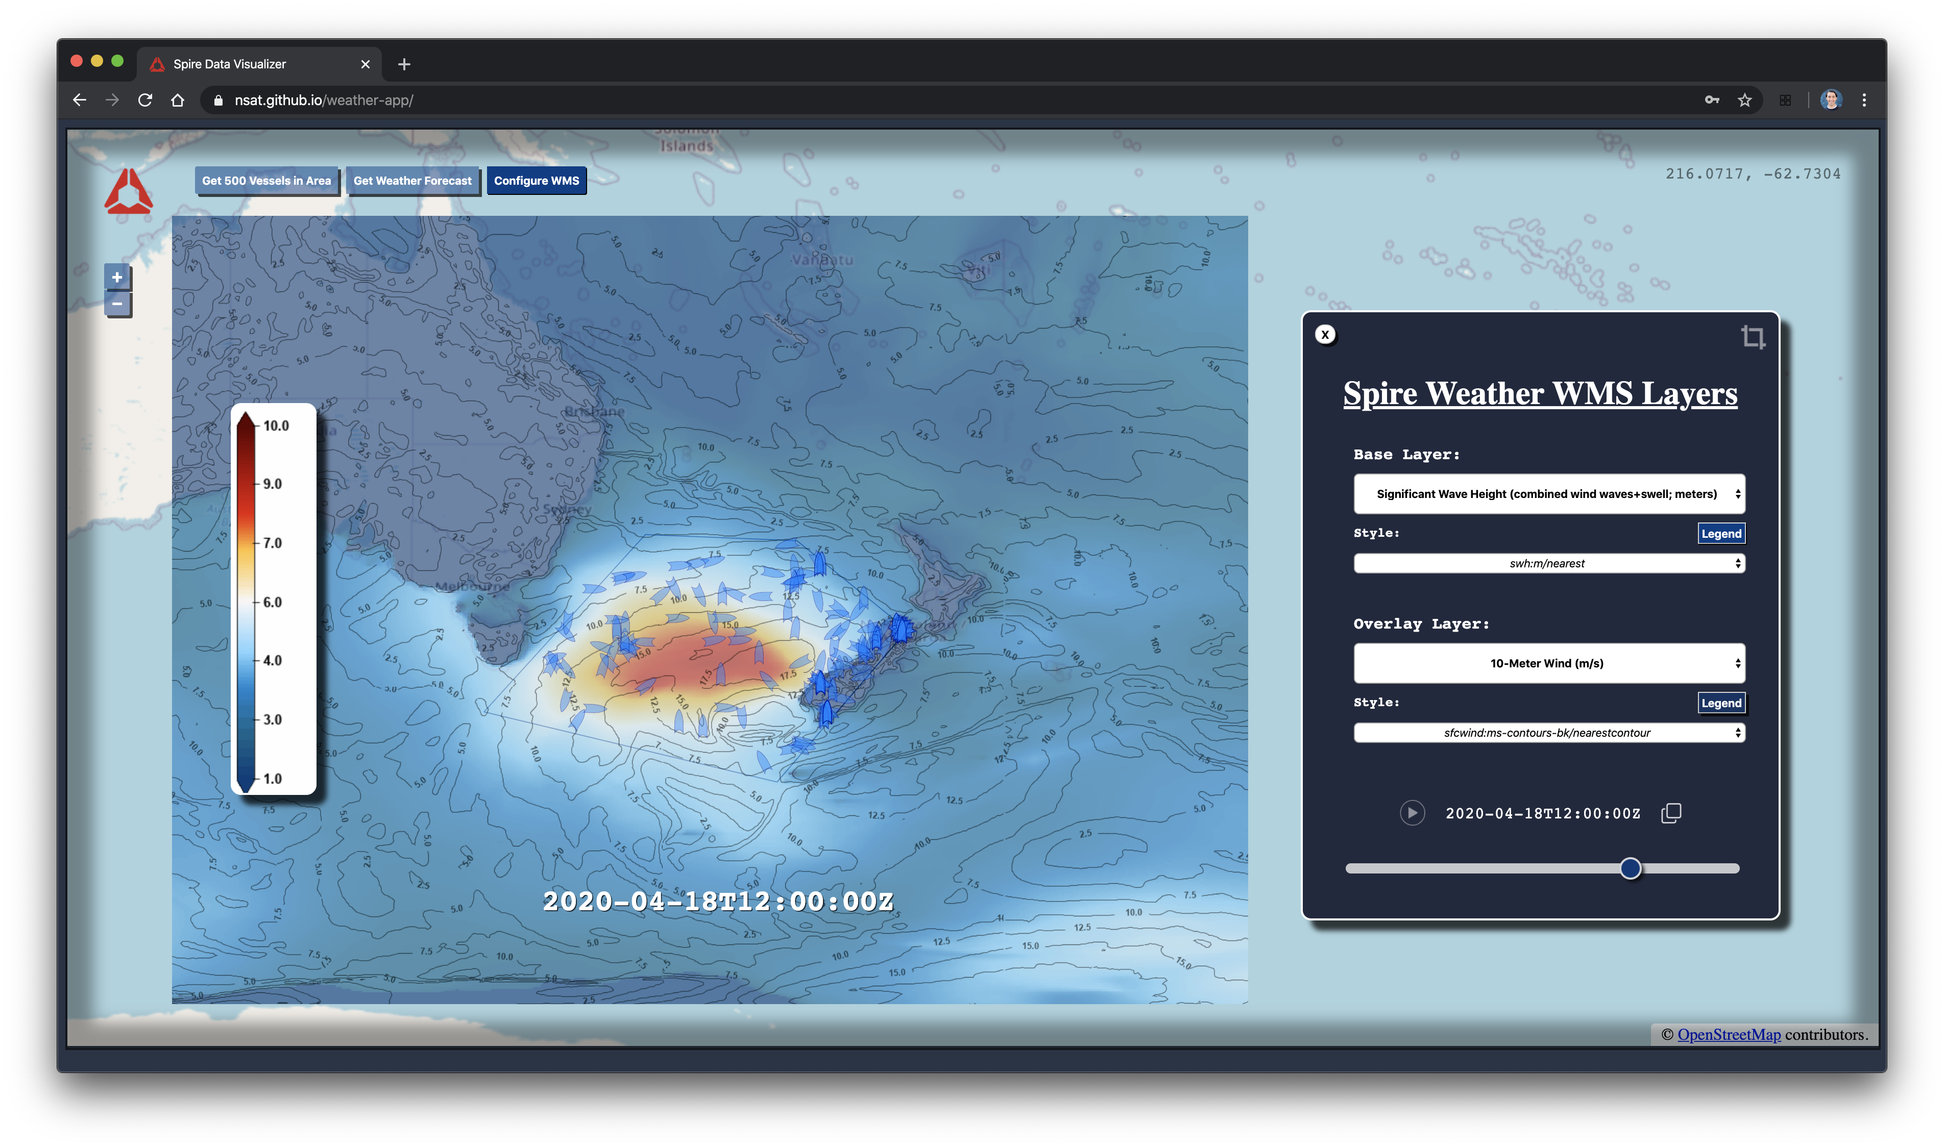Bookmark page with the star icon
1944x1148 pixels.
tap(1744, 100)
